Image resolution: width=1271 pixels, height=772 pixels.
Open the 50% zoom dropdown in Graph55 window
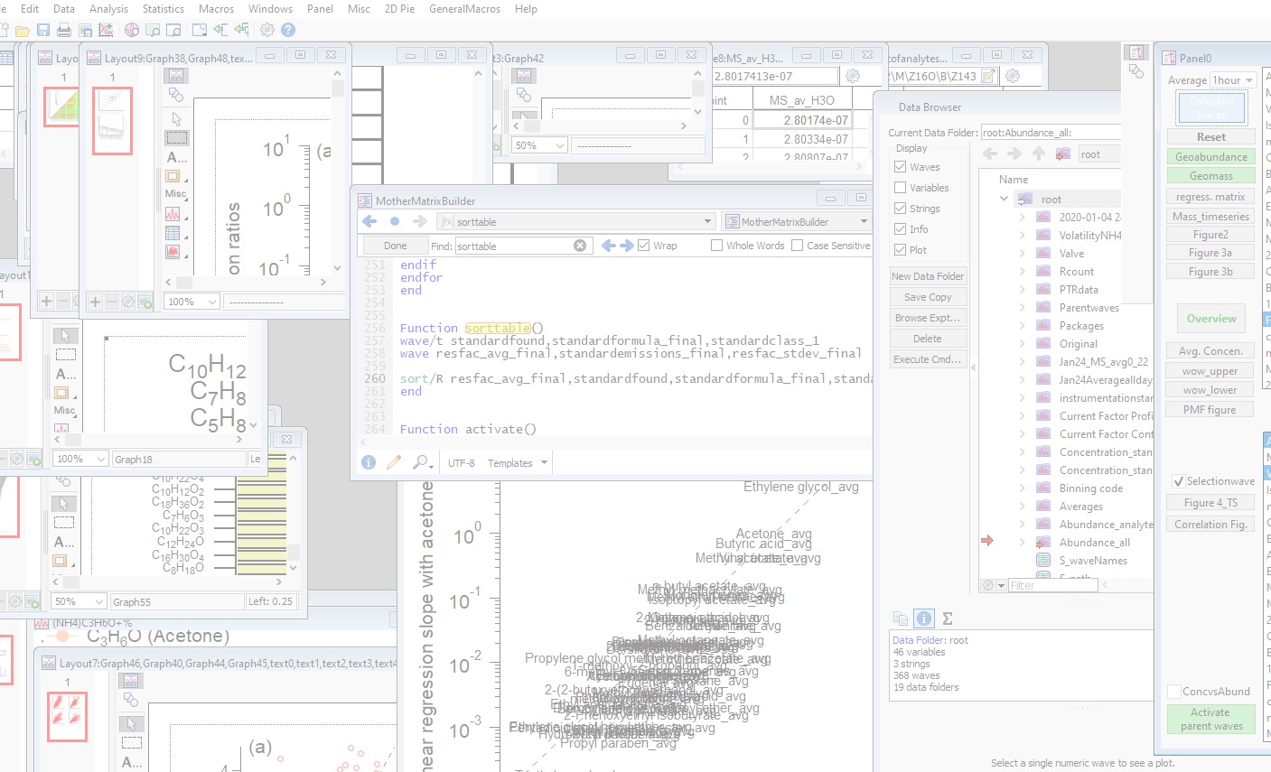pyautogui.click(x=79, y=601)
